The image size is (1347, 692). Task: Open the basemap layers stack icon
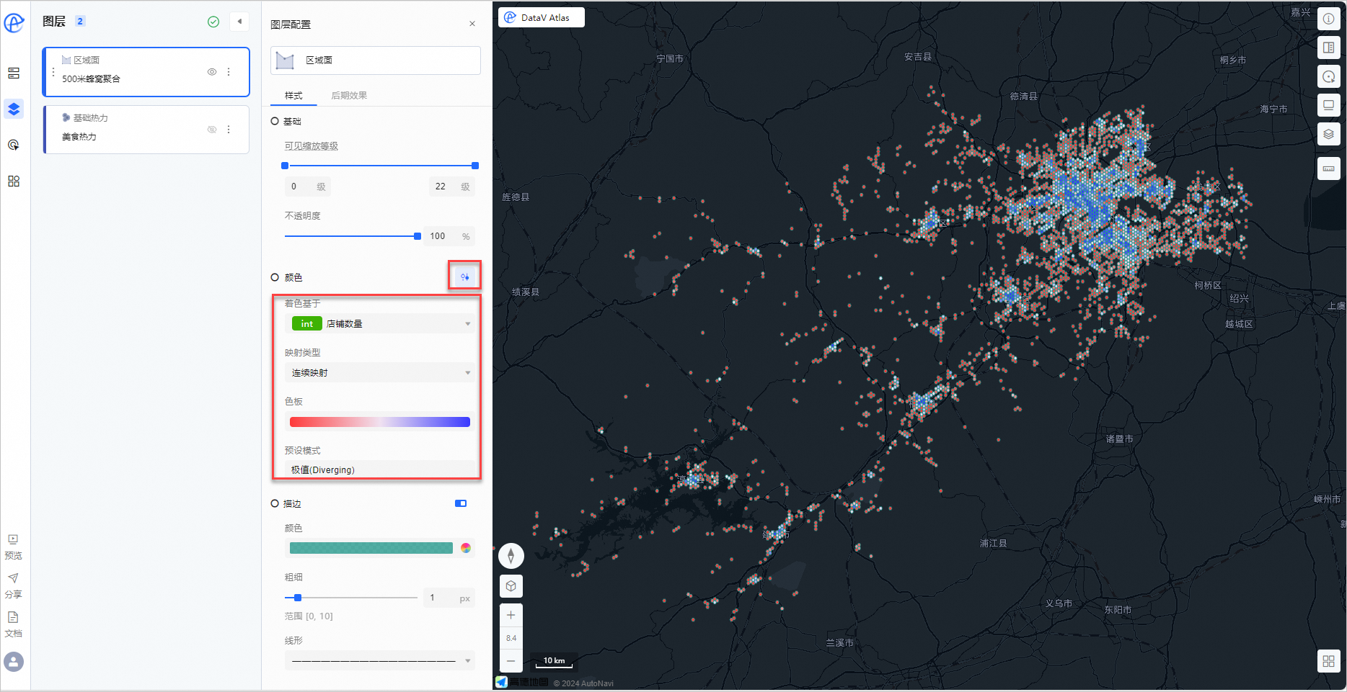tap(1328, 134)
